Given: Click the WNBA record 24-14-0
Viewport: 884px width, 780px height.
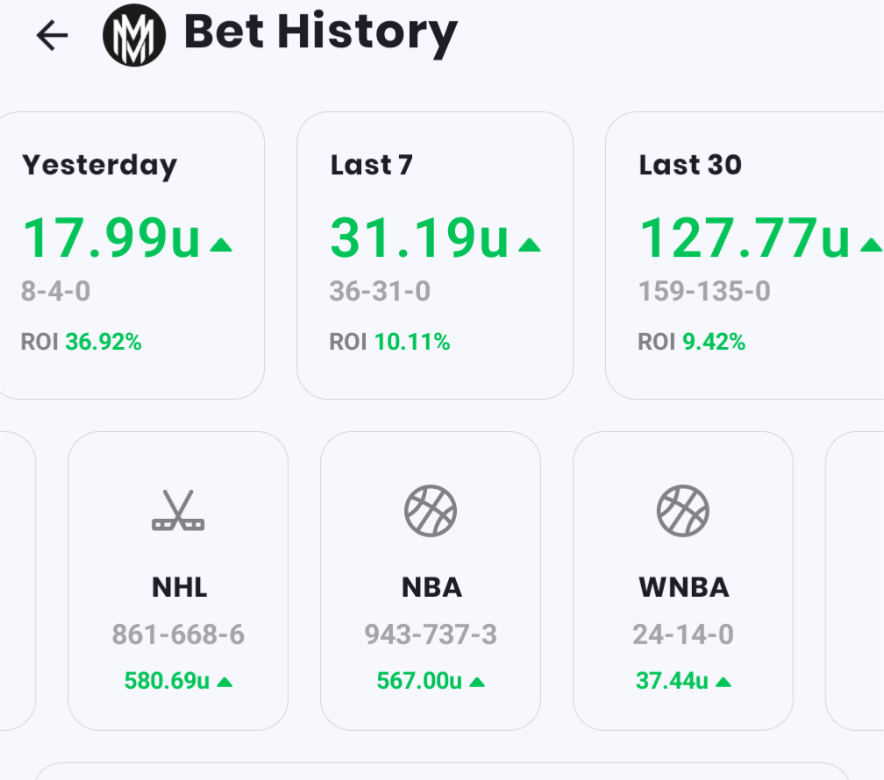Looking at the screenshot, I should (x=683, y=635).
